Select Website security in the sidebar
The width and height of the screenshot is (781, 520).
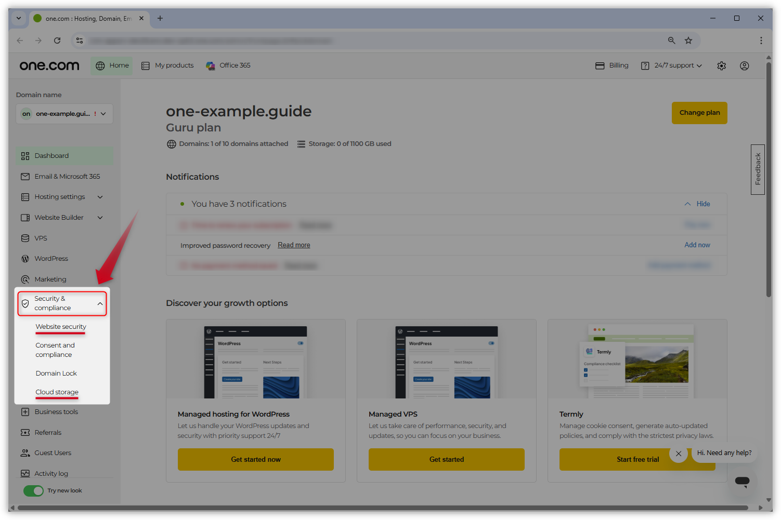pyautogui.click(x=61, y=327)
